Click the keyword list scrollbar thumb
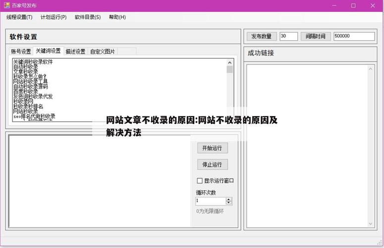Screen dimensions: 384x248 pos(230,69)
